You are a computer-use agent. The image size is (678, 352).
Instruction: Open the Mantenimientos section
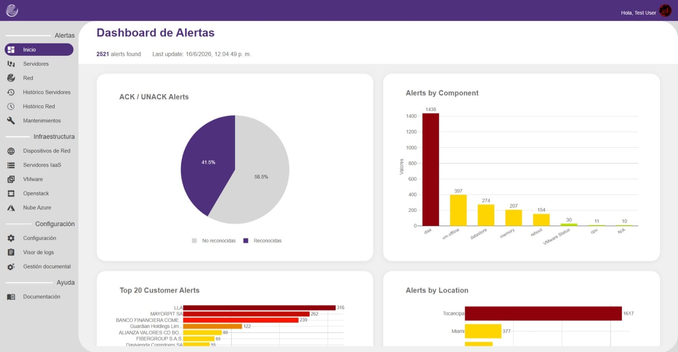pos(42,121)
